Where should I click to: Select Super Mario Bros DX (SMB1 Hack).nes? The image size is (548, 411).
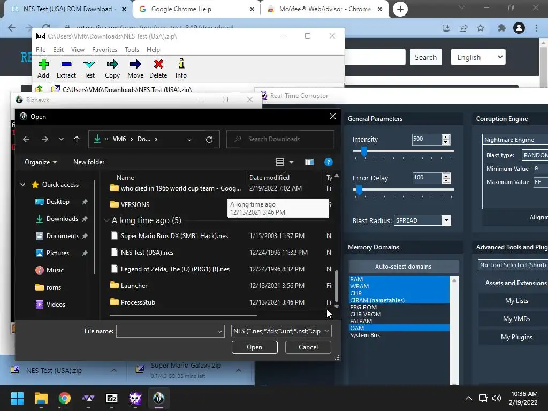[x=174, y=236]
